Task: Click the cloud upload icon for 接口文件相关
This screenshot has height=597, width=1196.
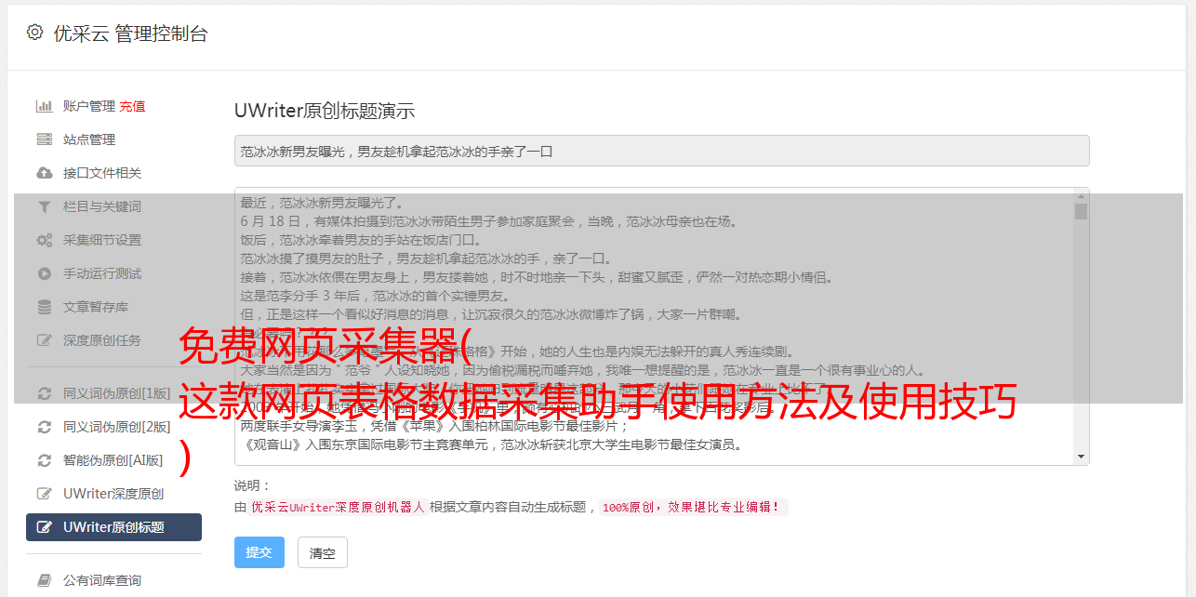Action: (44, 173)
